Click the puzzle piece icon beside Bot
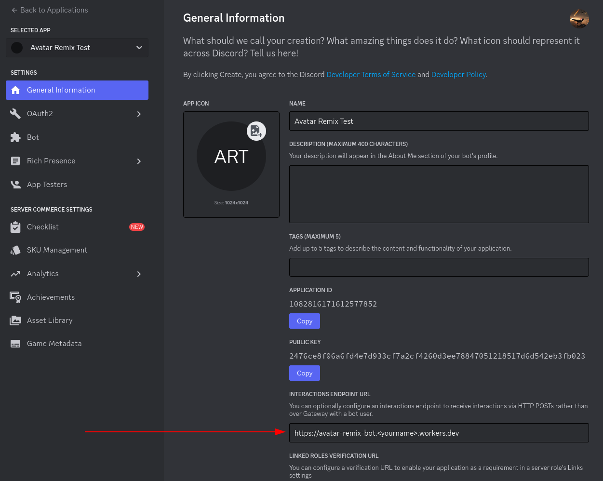603x481 pixels. (15, 137)
